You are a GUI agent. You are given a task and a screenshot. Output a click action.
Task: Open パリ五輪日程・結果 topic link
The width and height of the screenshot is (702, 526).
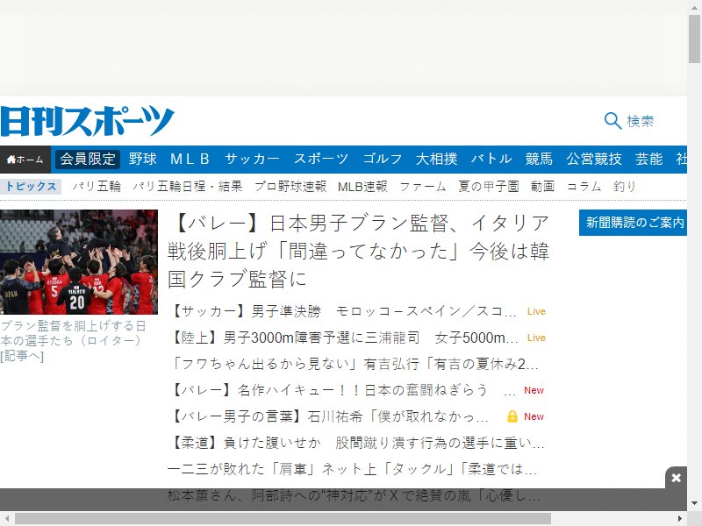click(x=188, y=187)
